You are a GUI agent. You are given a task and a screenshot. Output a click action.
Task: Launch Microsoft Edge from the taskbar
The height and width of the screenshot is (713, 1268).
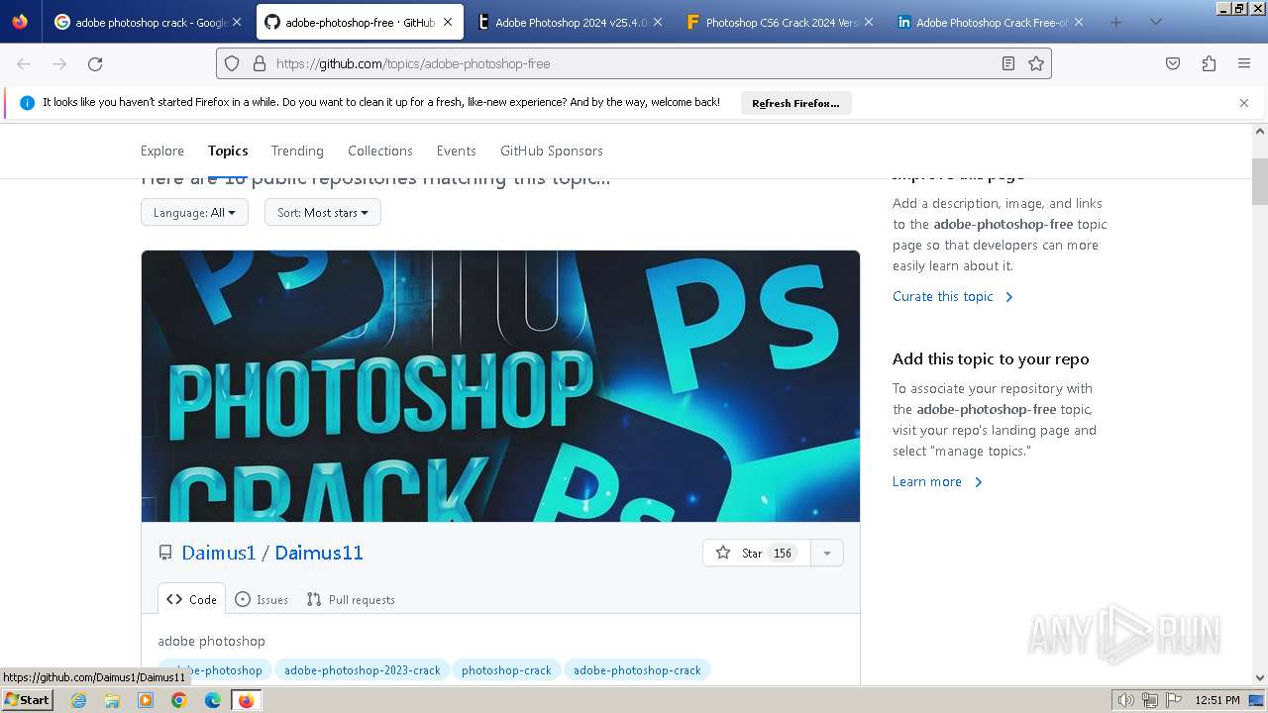(x=213, y=700)
